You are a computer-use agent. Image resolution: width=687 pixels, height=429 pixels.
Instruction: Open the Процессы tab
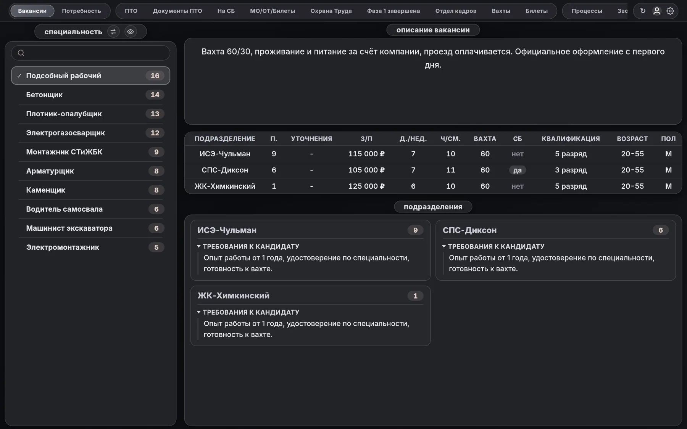587,11
